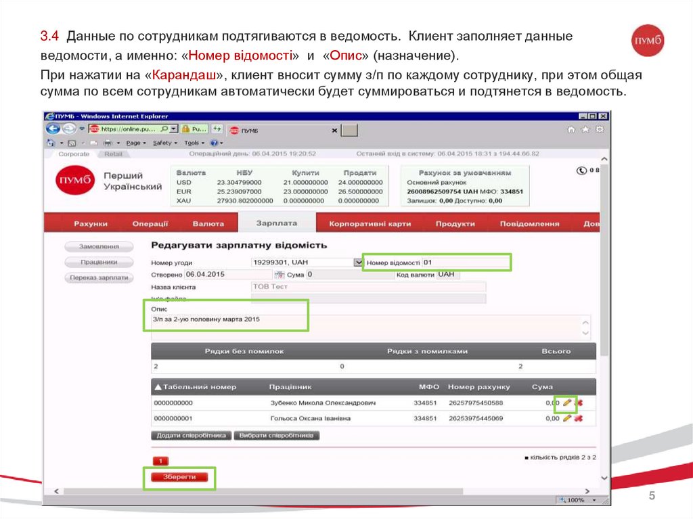Switch to the Retail tab
This screenshot has width=693, height=519.
pos(112,154)
